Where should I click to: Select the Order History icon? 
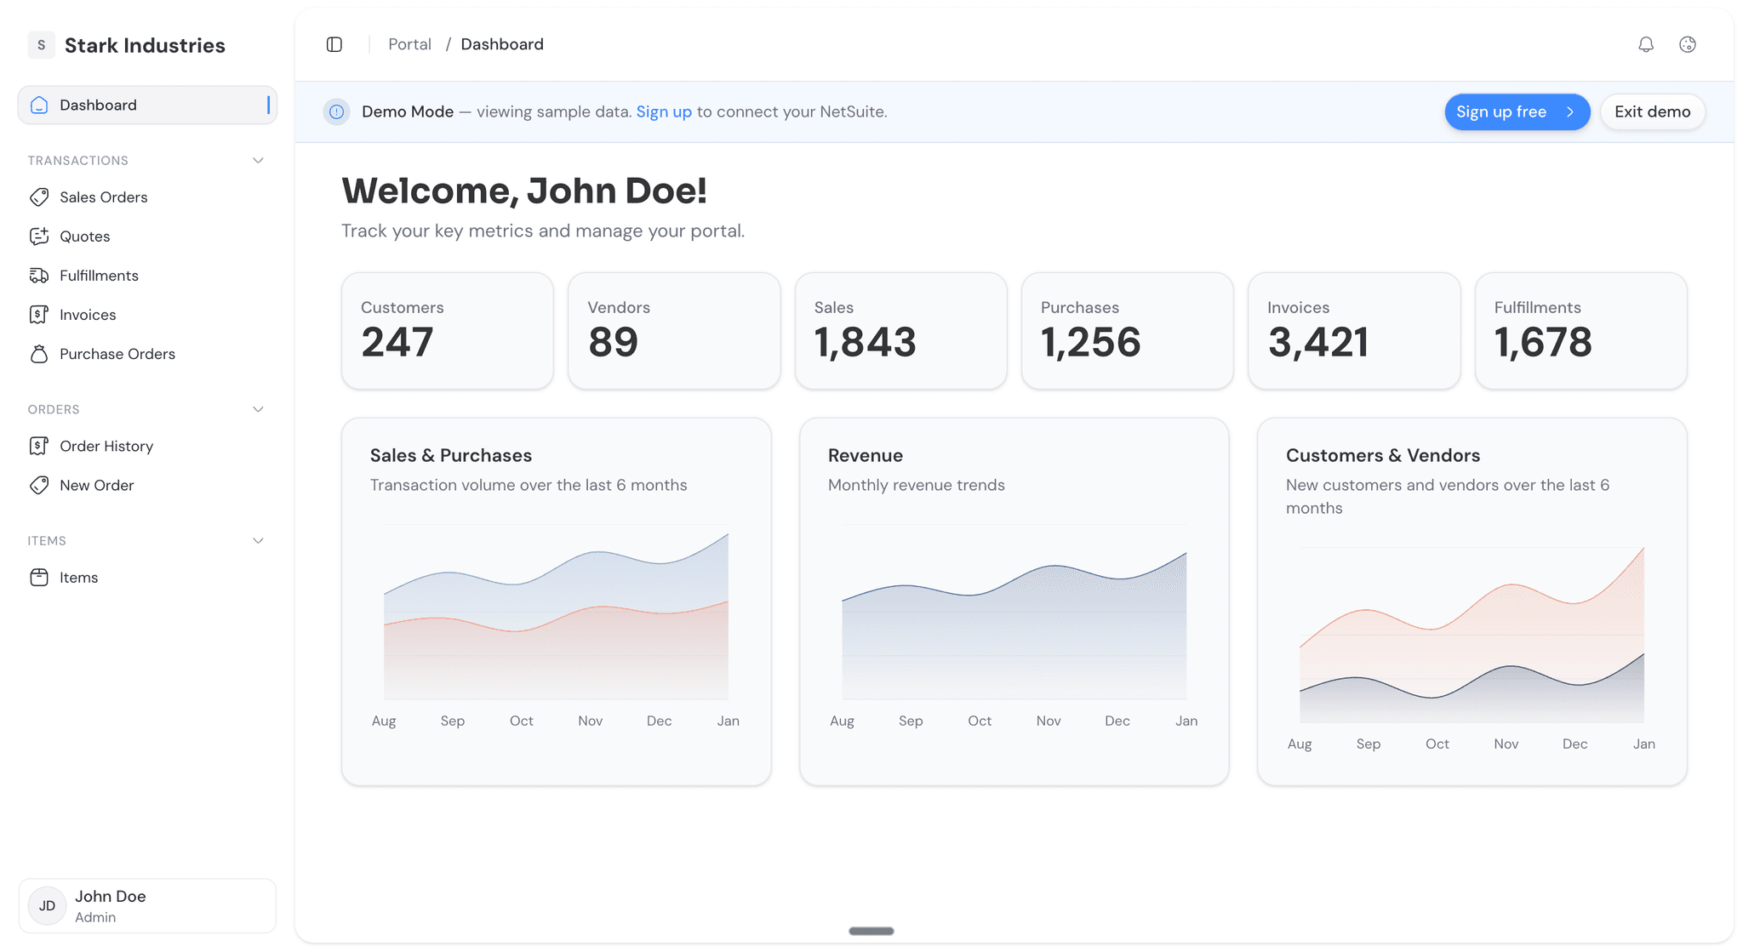39,445
